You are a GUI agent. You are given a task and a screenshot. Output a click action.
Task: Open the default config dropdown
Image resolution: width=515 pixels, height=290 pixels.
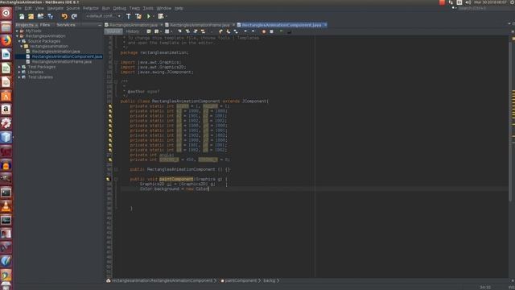click(103, 16)
